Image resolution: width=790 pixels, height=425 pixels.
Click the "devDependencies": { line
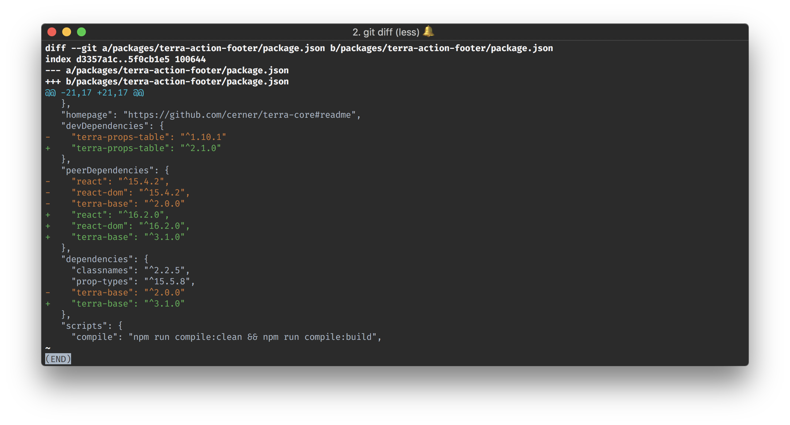113,126
